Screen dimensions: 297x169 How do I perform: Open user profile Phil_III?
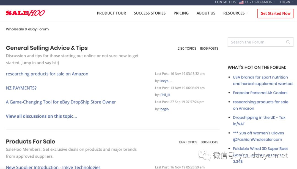tap(165, 95)
